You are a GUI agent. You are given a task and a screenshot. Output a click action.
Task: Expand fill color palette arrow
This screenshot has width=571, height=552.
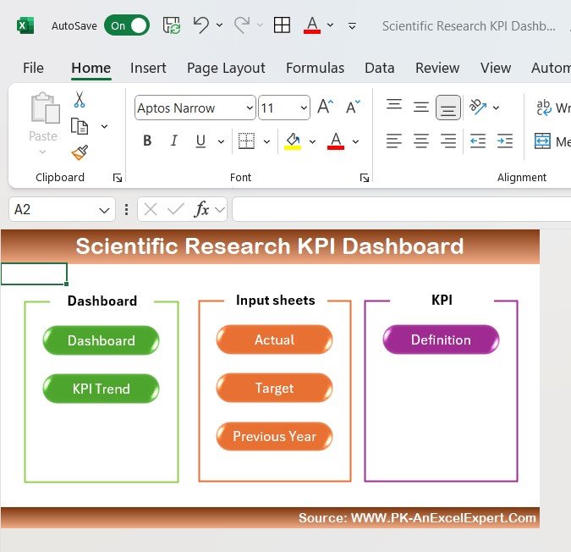[312, 141]
